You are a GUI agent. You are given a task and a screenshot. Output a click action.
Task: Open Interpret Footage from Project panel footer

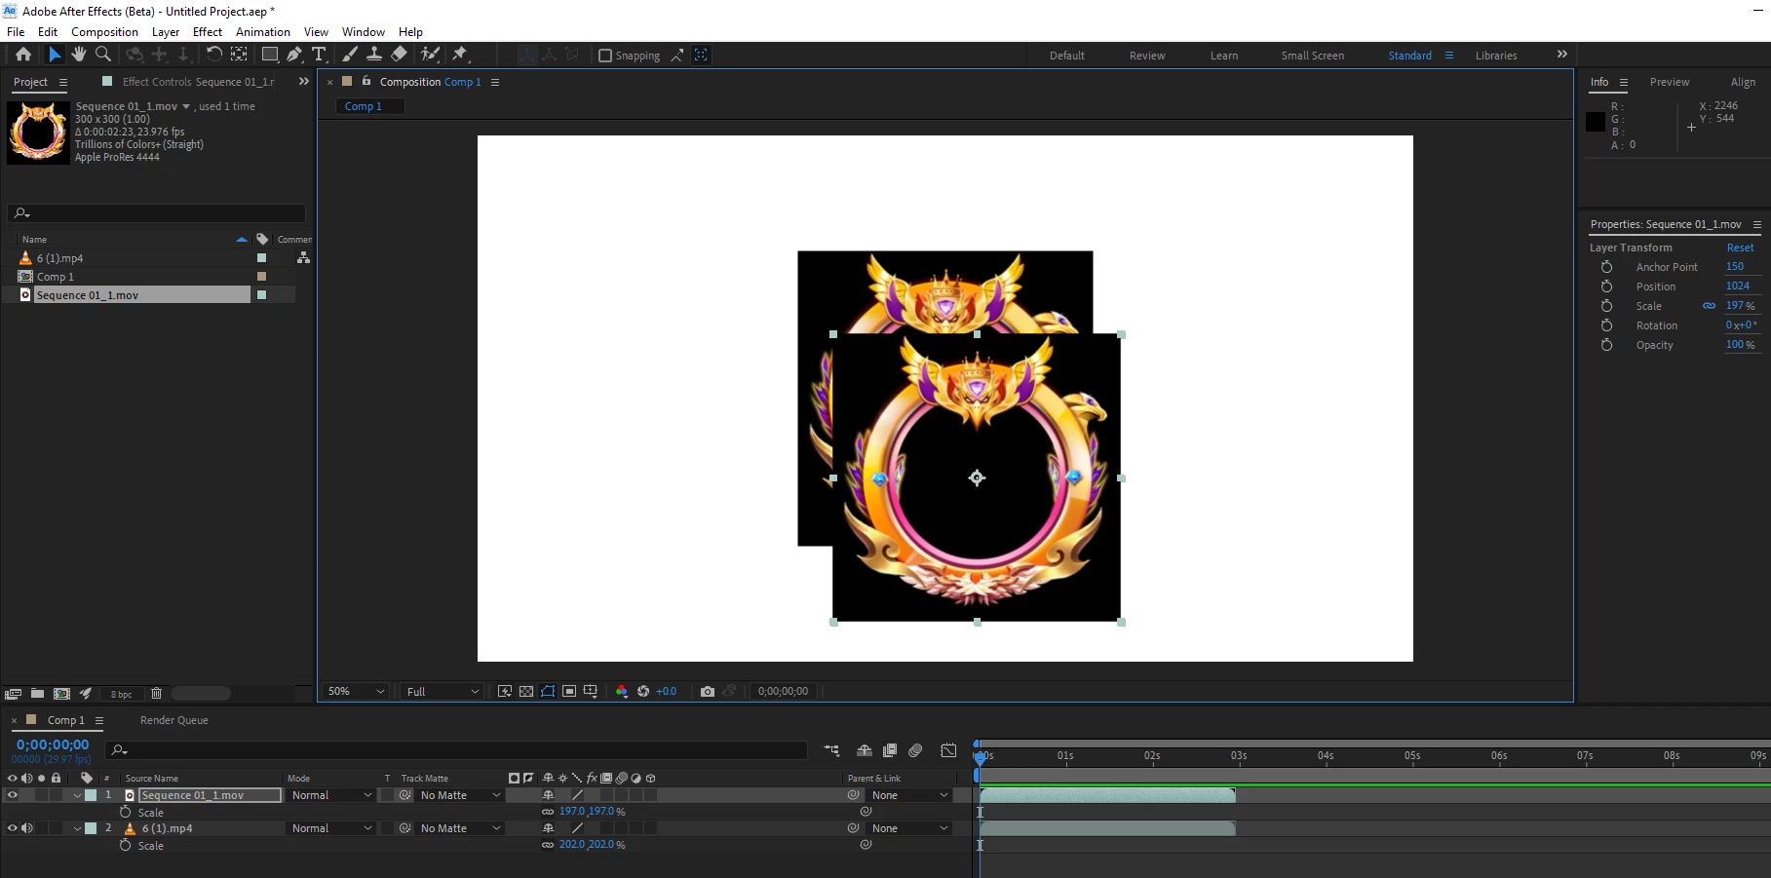click(x=13, y=694)
